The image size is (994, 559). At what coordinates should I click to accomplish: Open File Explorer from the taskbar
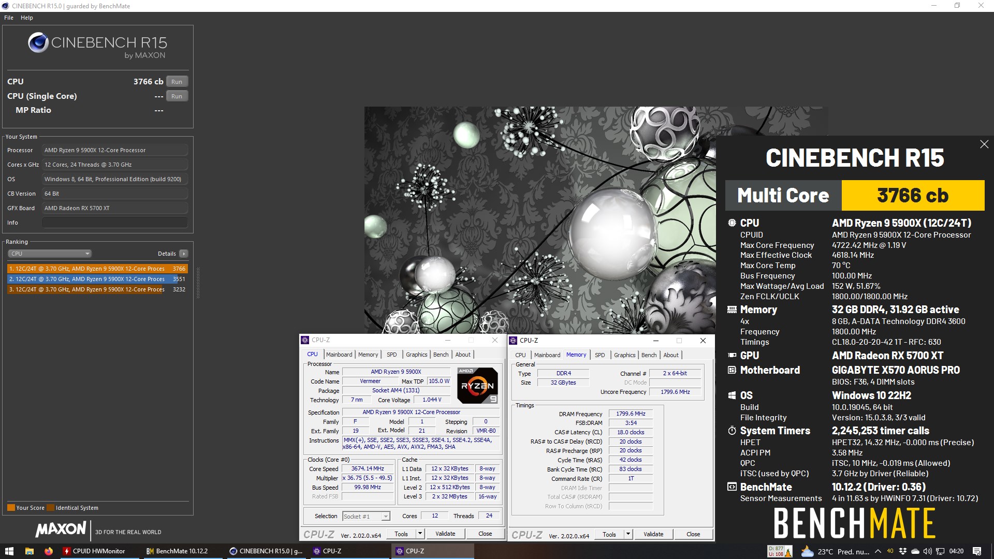point(30,551)
